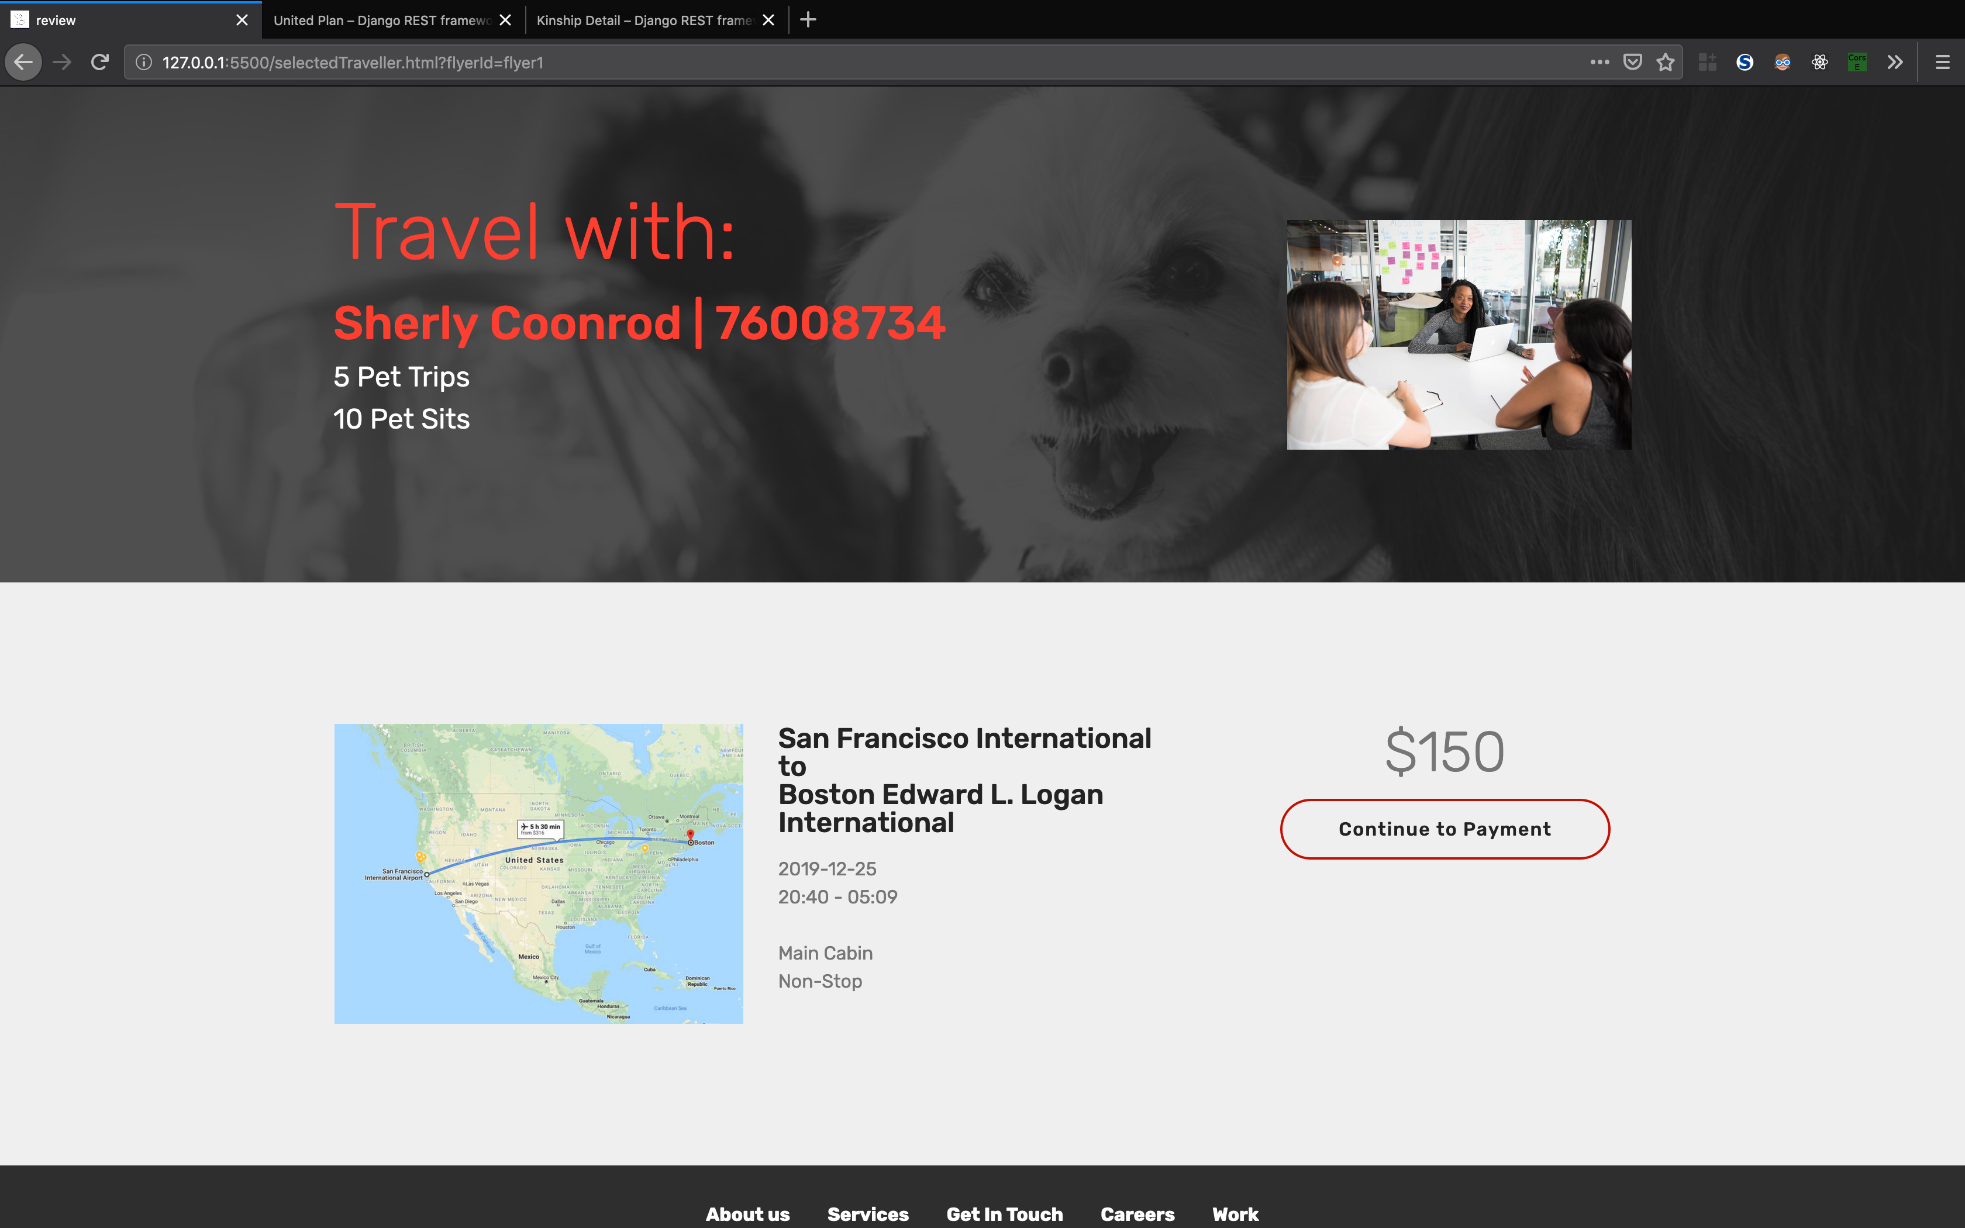Bookmark this page with the star icon
The height and width of the screenshot is (1228, 1965).
pos(1666,63)
